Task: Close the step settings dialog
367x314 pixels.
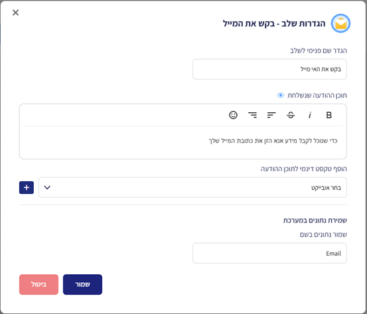Action: [15, 13]
